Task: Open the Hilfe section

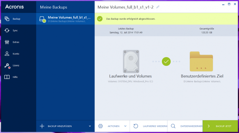Action: coord(18,77)
